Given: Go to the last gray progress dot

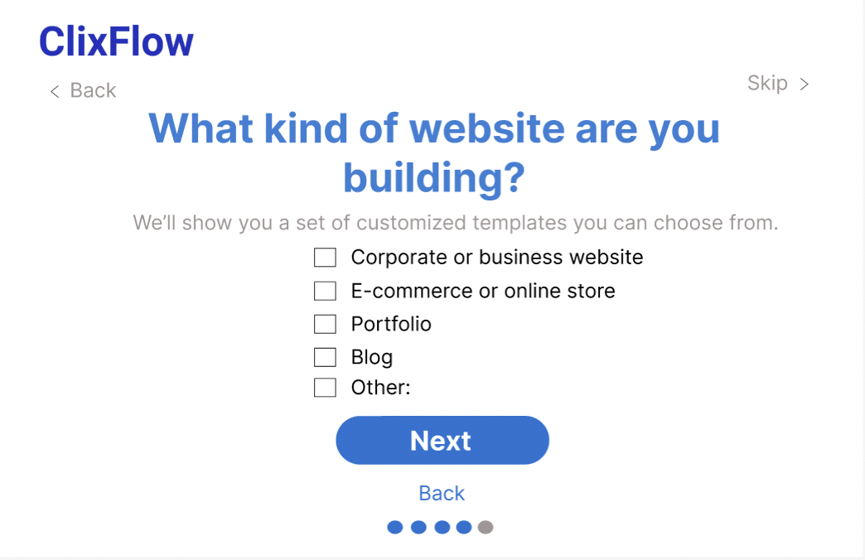Looking at the screenshot, I should (486, 527).
